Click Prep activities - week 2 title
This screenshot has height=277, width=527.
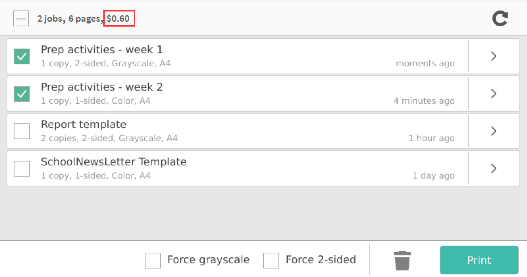coord(102,87)
